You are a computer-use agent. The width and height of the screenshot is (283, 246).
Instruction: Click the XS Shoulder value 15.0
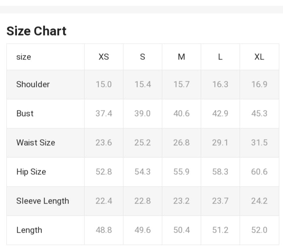click(104, 85)
